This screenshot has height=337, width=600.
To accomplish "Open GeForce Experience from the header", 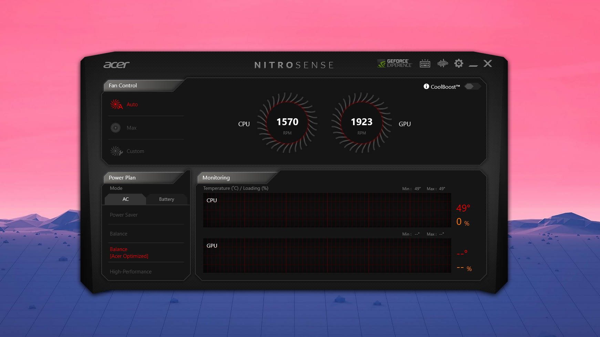I will (x=394, y=64).
